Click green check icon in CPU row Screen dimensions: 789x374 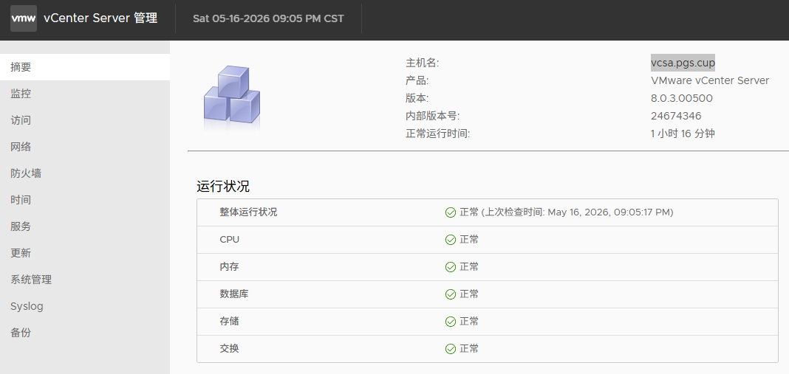click(x=451, y=240)
